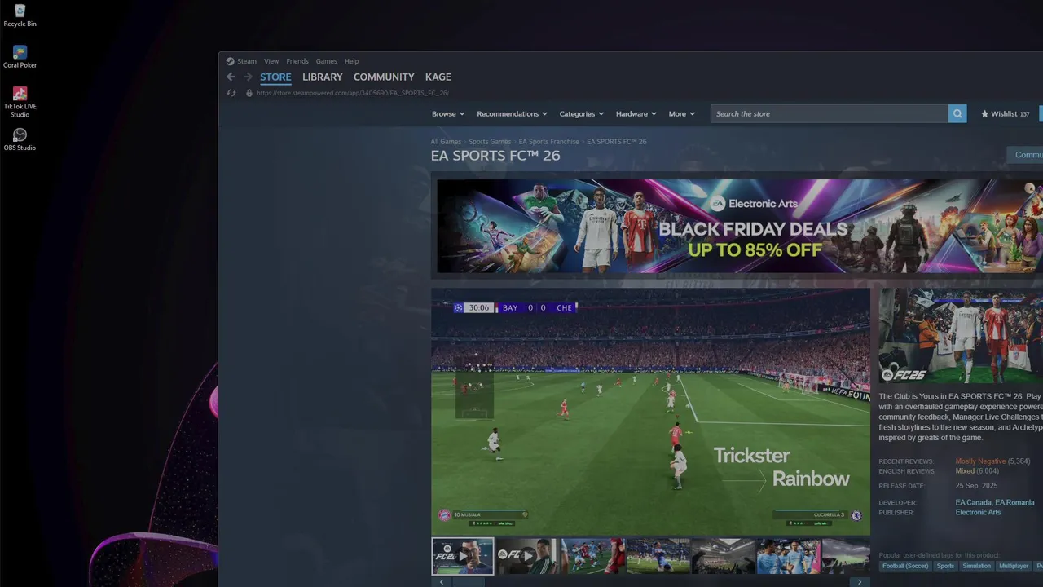This screenshot has width=1043, height=587.
Task: Open the KAGE profile tab
Action: pos(438,77)
